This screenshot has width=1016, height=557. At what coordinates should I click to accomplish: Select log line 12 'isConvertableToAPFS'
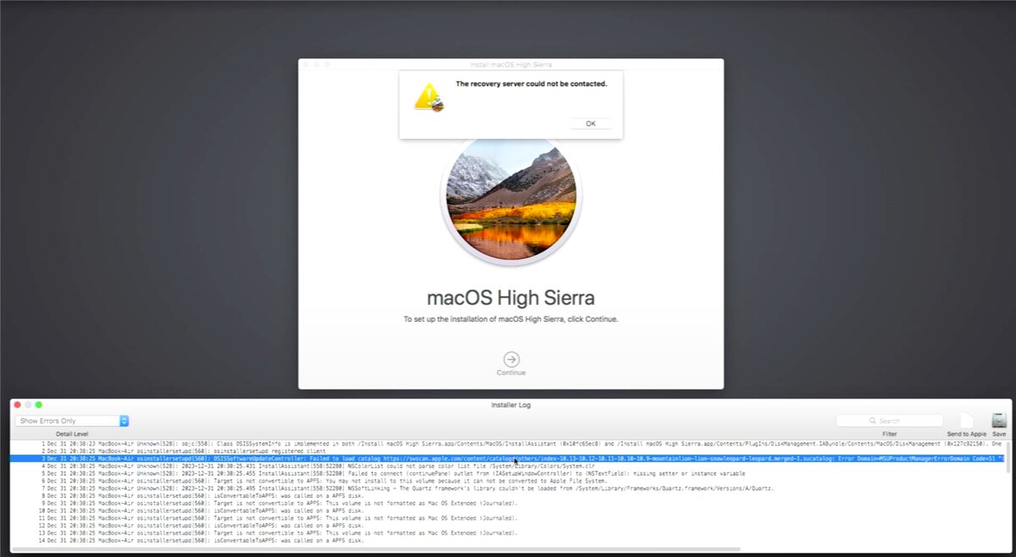pyautogui.click(x=508, y=526)
